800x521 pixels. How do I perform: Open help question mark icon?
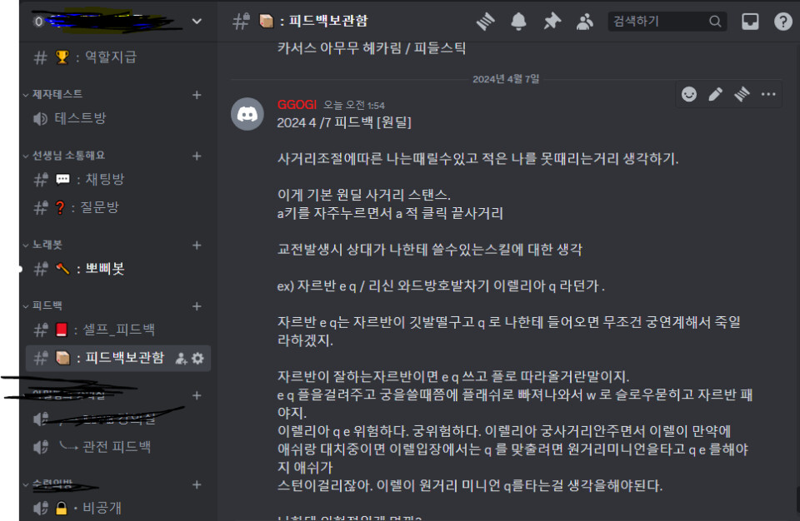click(783, 22)
